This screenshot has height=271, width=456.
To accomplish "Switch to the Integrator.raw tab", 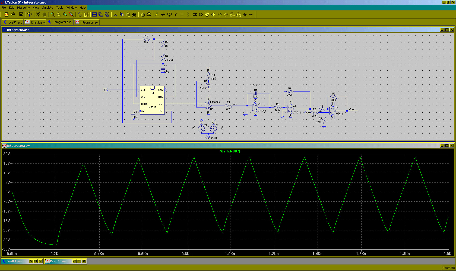I will coord(87,22).
